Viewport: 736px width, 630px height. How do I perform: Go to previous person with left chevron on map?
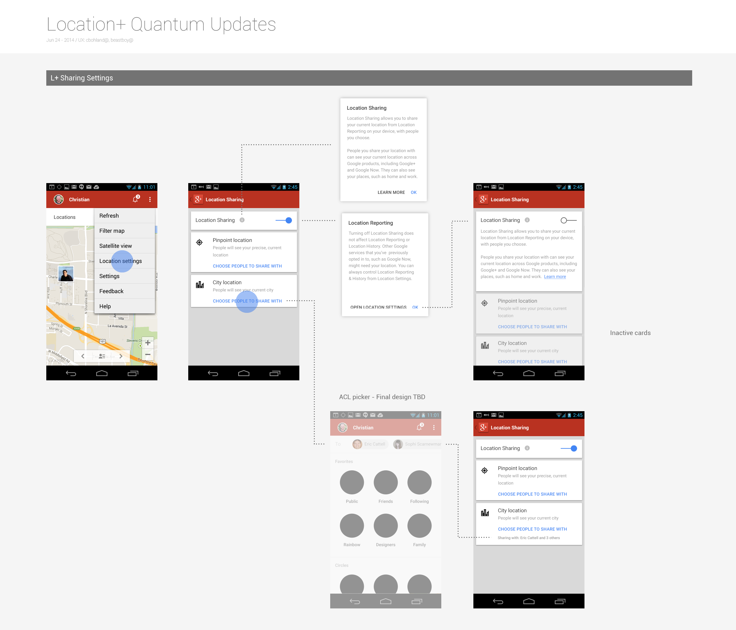click(83, 356)
